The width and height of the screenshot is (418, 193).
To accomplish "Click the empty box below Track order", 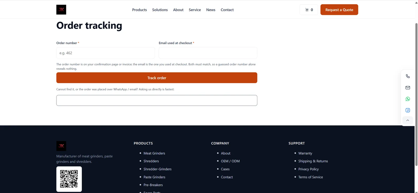I will 157,100.
